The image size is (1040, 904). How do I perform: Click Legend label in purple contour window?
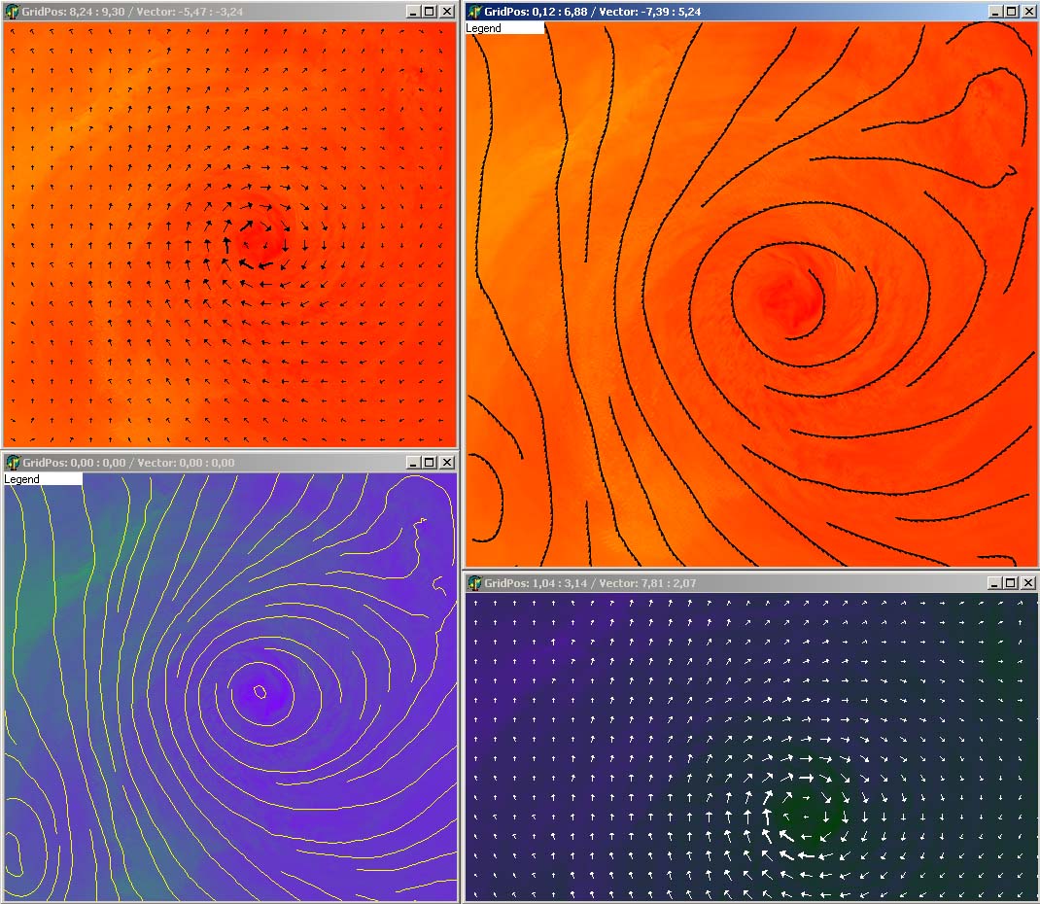(x=22, y=479)
